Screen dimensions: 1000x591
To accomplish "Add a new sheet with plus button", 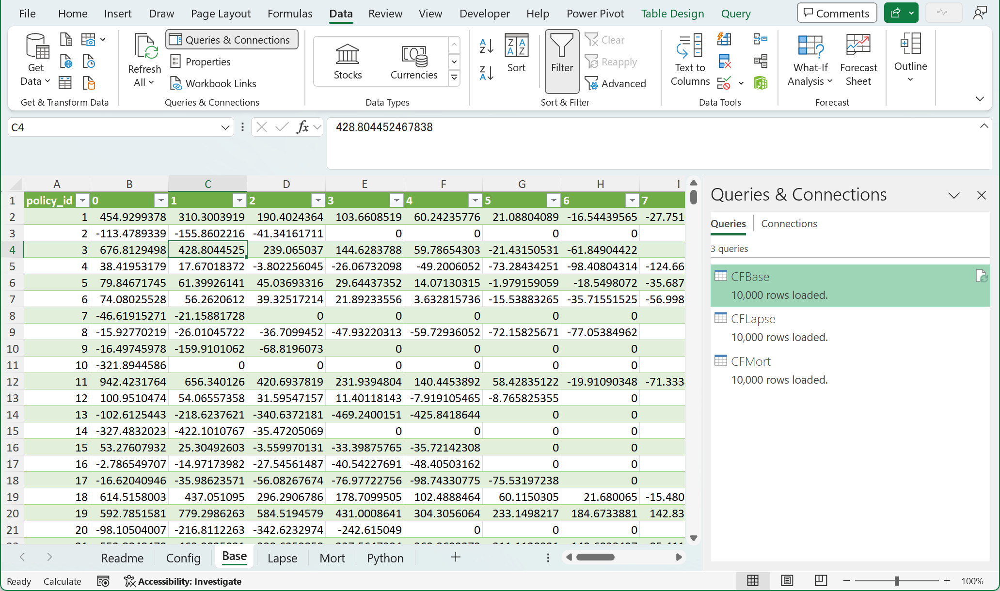I will pyautogui.click(x=455, y=557).
